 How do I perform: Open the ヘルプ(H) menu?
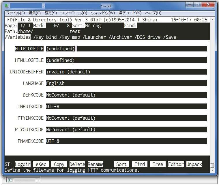coord(153,13)
